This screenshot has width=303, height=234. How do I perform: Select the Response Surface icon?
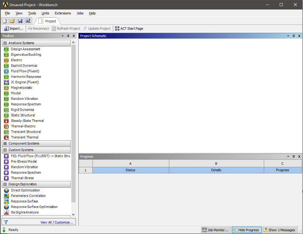click(6, 202)
